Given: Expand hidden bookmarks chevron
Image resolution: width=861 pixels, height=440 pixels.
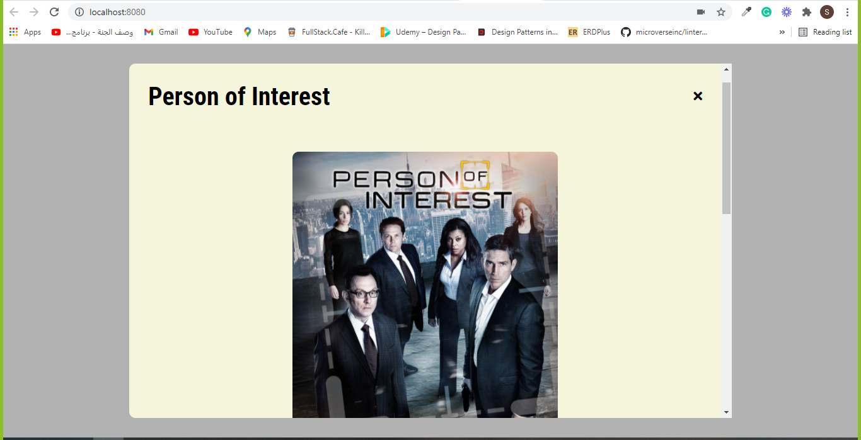Looking at the screenshot, I should 782,32.
